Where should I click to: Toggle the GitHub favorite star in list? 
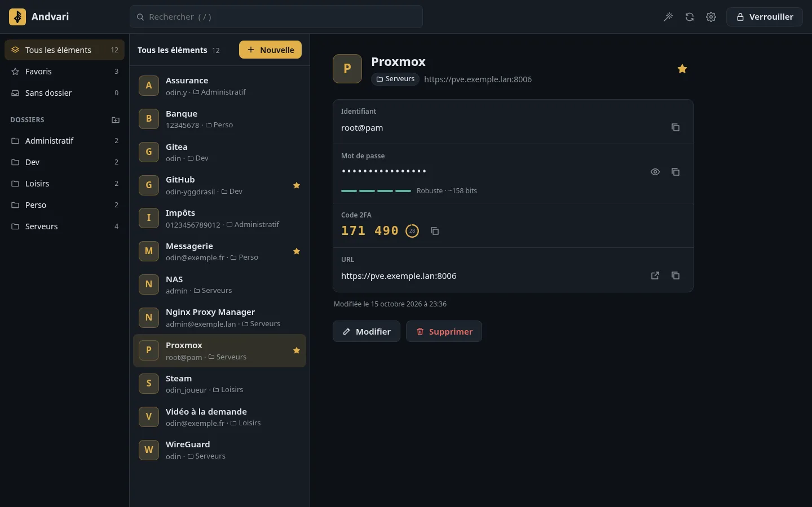[297, 185]
